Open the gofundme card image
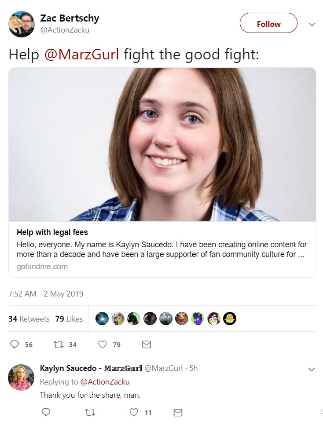The image size is (323, 425). coord(162,144)
